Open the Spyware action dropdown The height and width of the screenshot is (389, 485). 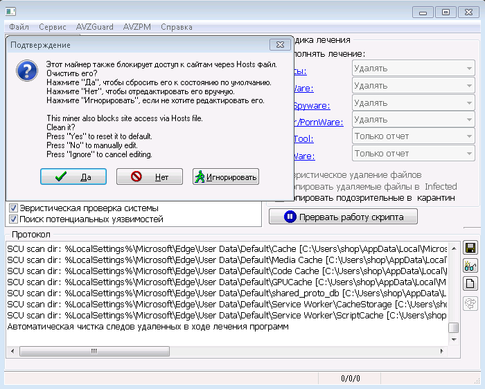(x=413, y=102)
